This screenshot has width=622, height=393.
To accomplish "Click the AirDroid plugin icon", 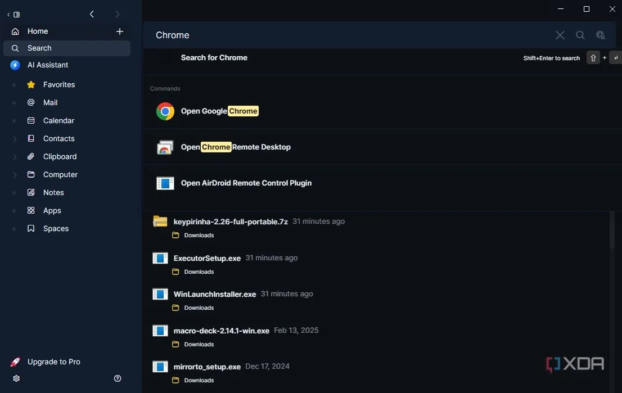I will (x=165, y=183).
